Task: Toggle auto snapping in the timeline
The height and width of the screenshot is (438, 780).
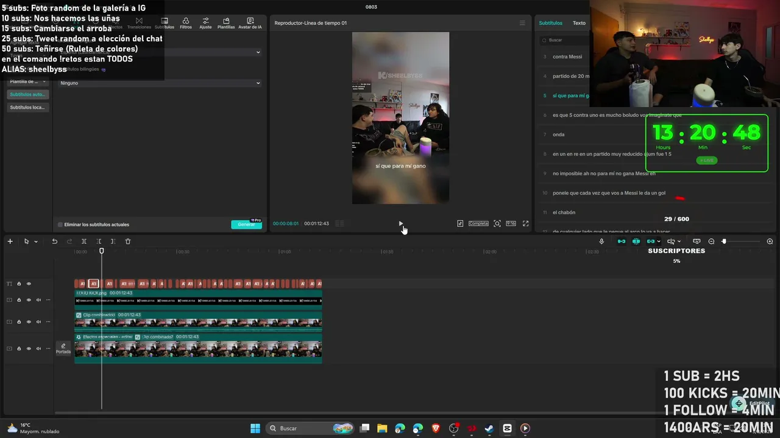Action: pos(636,242)
